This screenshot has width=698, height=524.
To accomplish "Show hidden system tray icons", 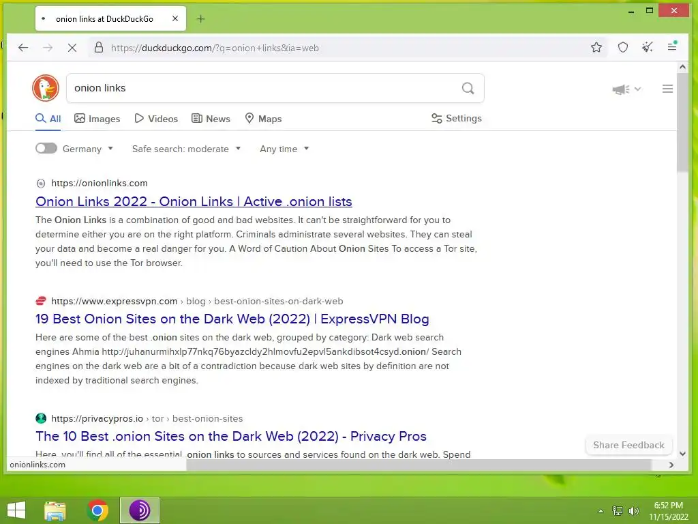I will click(x=601, y=511).
